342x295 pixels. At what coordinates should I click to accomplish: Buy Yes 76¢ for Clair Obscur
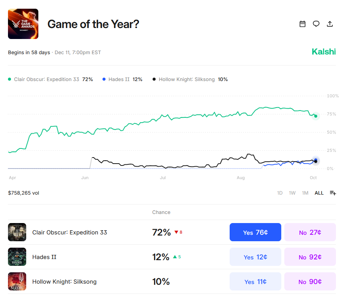[255, 232]
